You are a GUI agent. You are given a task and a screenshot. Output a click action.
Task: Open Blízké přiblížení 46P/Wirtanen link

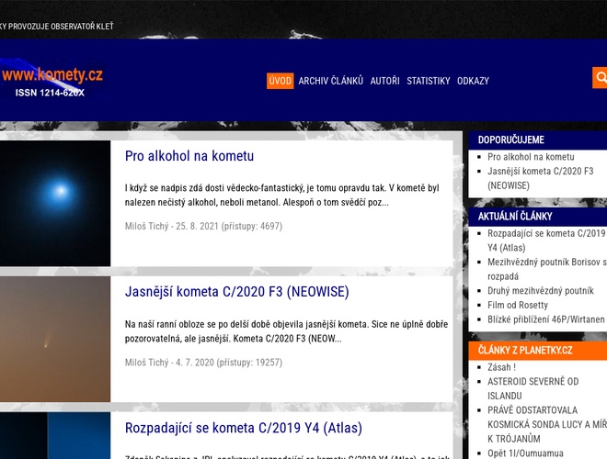[546, 319]
